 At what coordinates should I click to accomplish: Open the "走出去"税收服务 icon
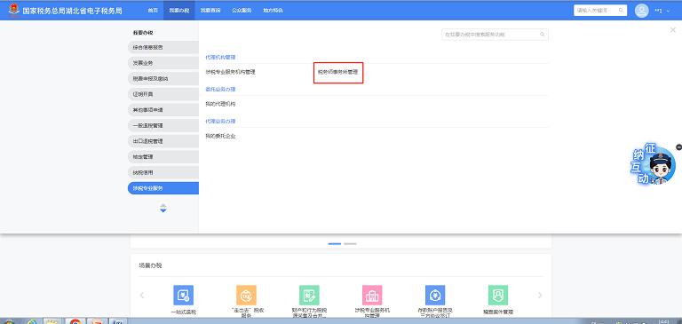(246, 296)
